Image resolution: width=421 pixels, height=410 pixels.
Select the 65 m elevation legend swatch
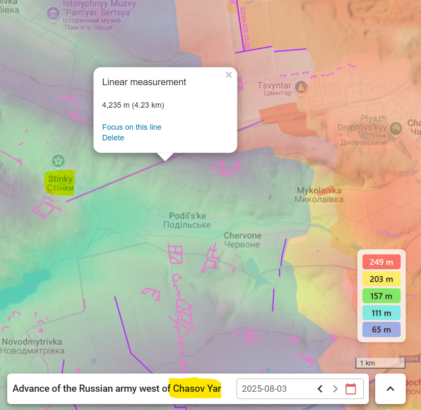point(381,329)
